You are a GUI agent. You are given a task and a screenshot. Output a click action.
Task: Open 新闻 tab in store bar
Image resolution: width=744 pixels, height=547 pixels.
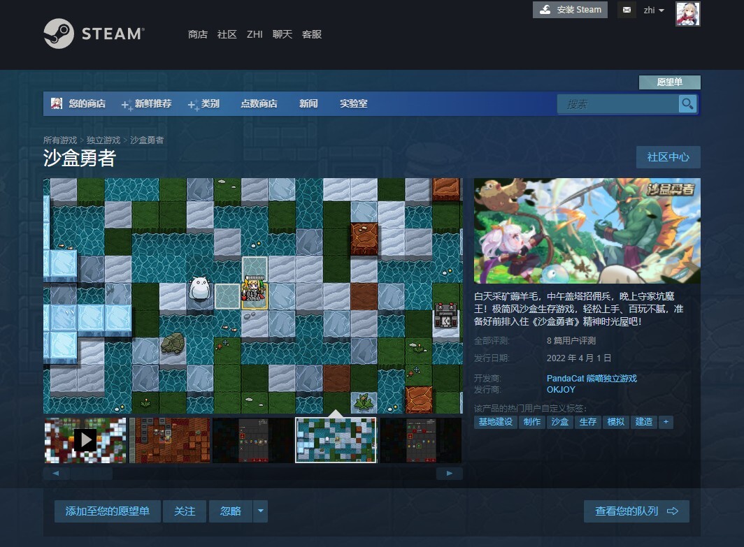pos(308,103)
